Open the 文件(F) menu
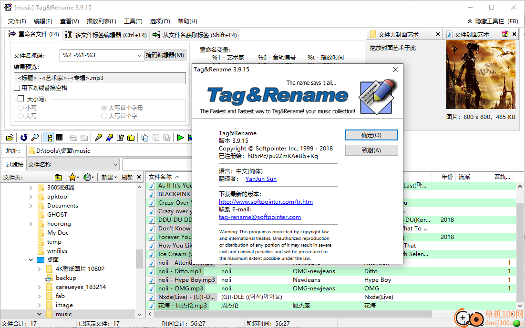 click(17, 21)
